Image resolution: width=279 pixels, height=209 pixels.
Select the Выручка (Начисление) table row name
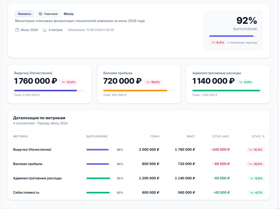coord(32,150)
